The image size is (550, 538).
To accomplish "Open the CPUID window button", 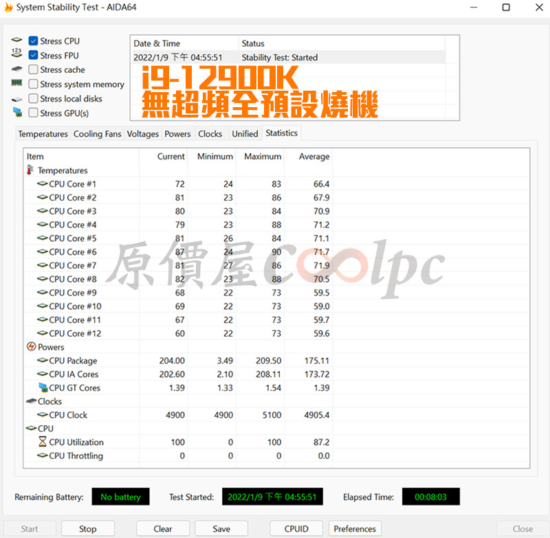I will [x=296, y=528].
